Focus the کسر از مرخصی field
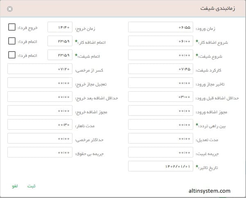 40,69
